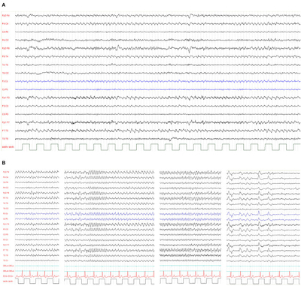The width and height of the screenshot is (301, 286).
Task: Click the panel A heading letter
Action: 4,5
